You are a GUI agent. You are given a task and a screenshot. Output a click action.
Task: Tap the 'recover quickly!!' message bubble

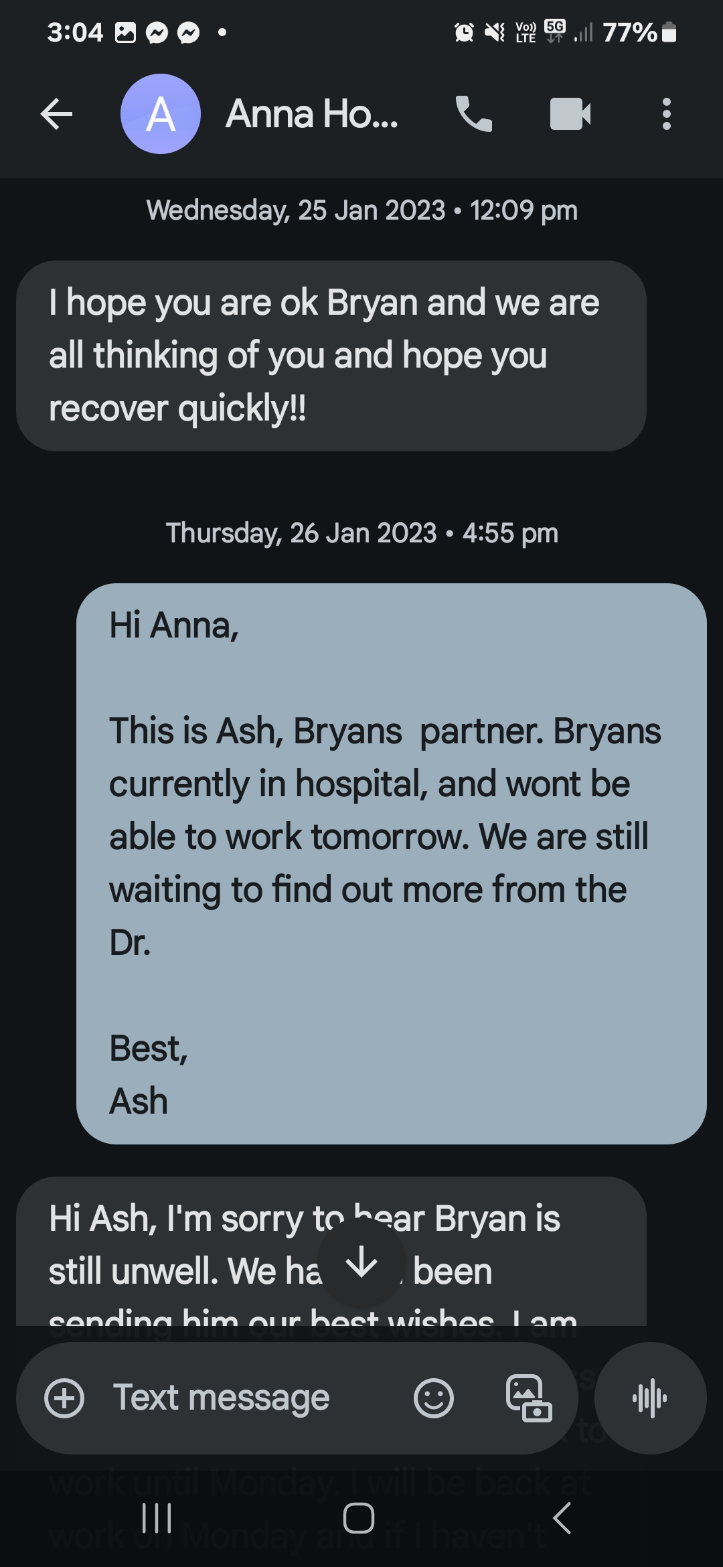click(x=331, y=356)
